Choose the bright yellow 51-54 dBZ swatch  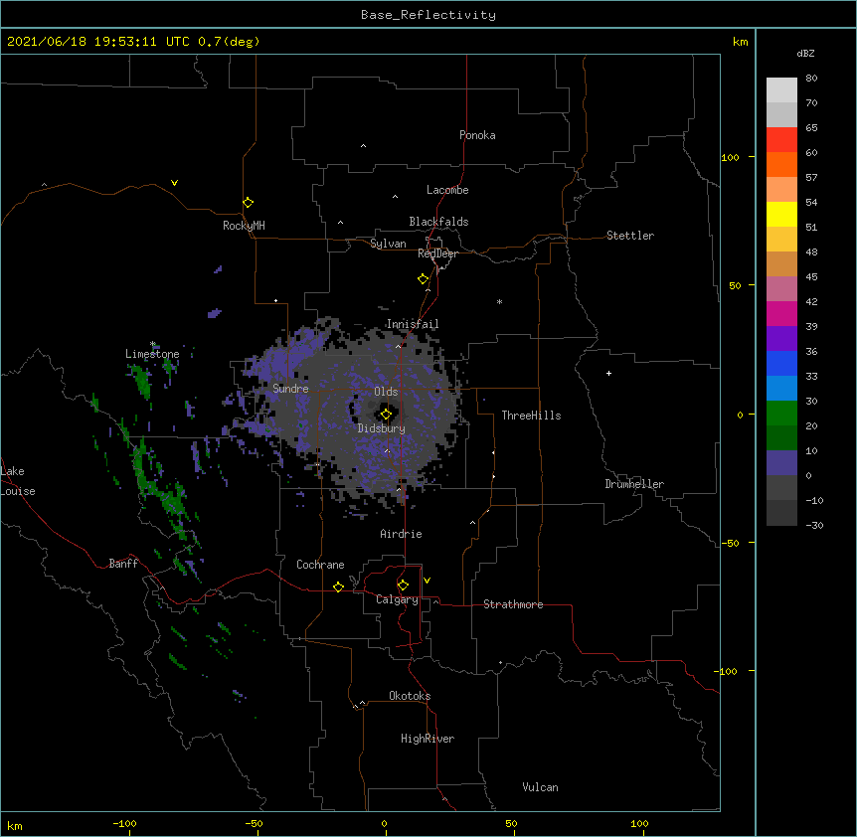point(781,214)
